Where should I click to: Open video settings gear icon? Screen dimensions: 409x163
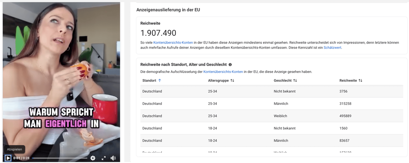tap(93, 158)
